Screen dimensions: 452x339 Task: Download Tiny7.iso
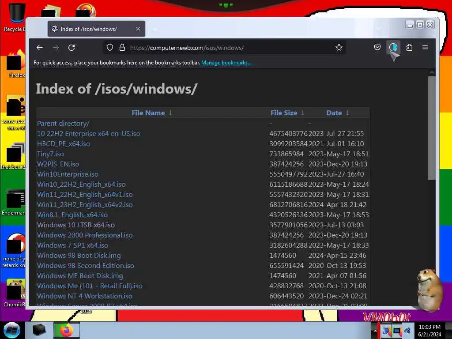[x=50, y=154]
